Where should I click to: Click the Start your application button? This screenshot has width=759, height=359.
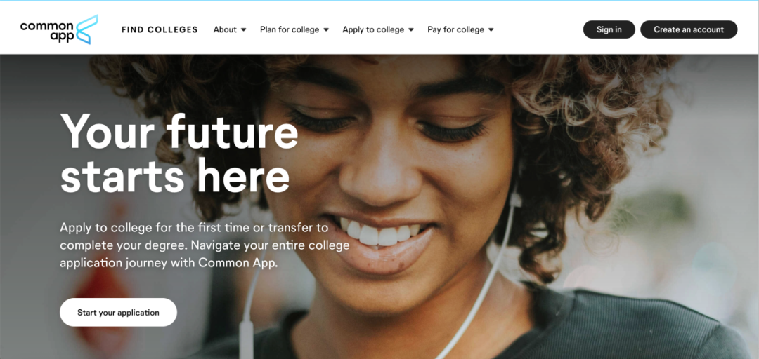pos(118,312)
